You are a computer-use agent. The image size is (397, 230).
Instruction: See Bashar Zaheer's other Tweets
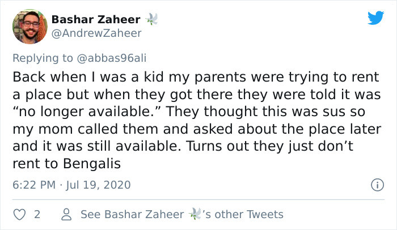(x=181, y=215)
